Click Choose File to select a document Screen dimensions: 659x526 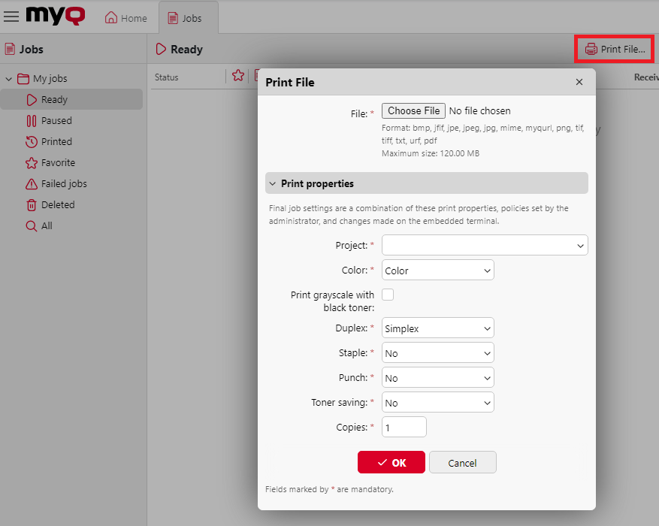(413, 110)
